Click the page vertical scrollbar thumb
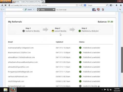 point(122,60)
